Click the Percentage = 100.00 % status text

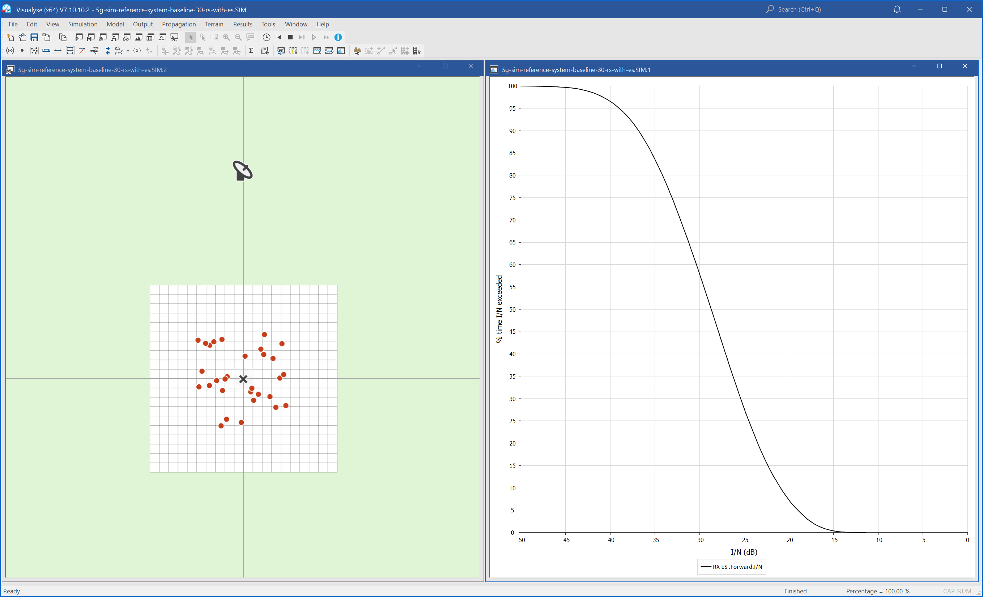pos(878,591)
